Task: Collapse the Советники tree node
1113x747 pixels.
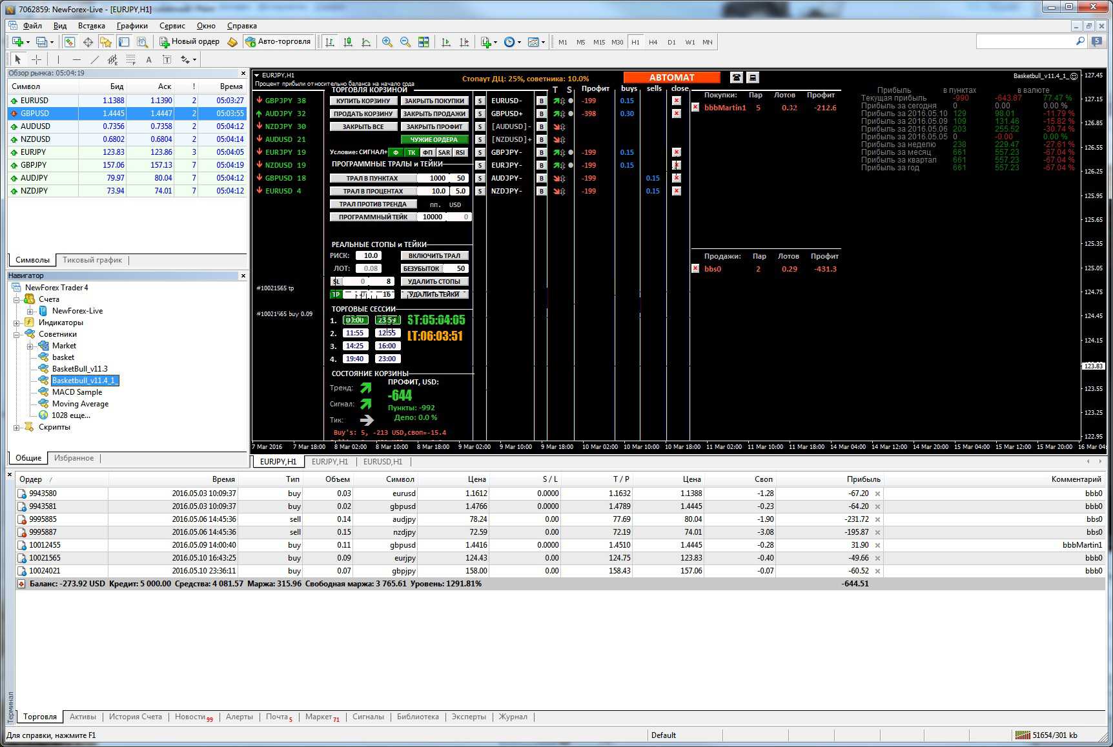Action: 17,334
